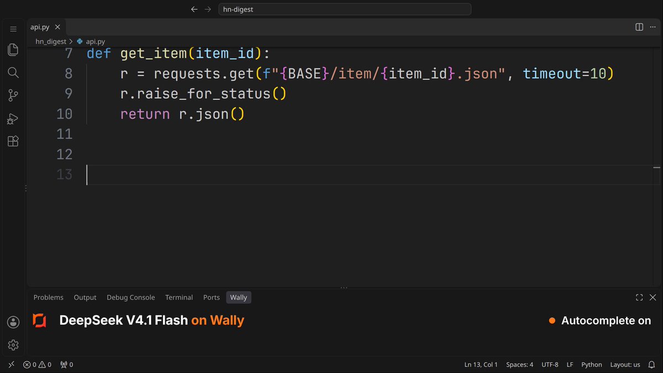Select the api.py editor tab
663x373 pixels.
coord(46,27)
